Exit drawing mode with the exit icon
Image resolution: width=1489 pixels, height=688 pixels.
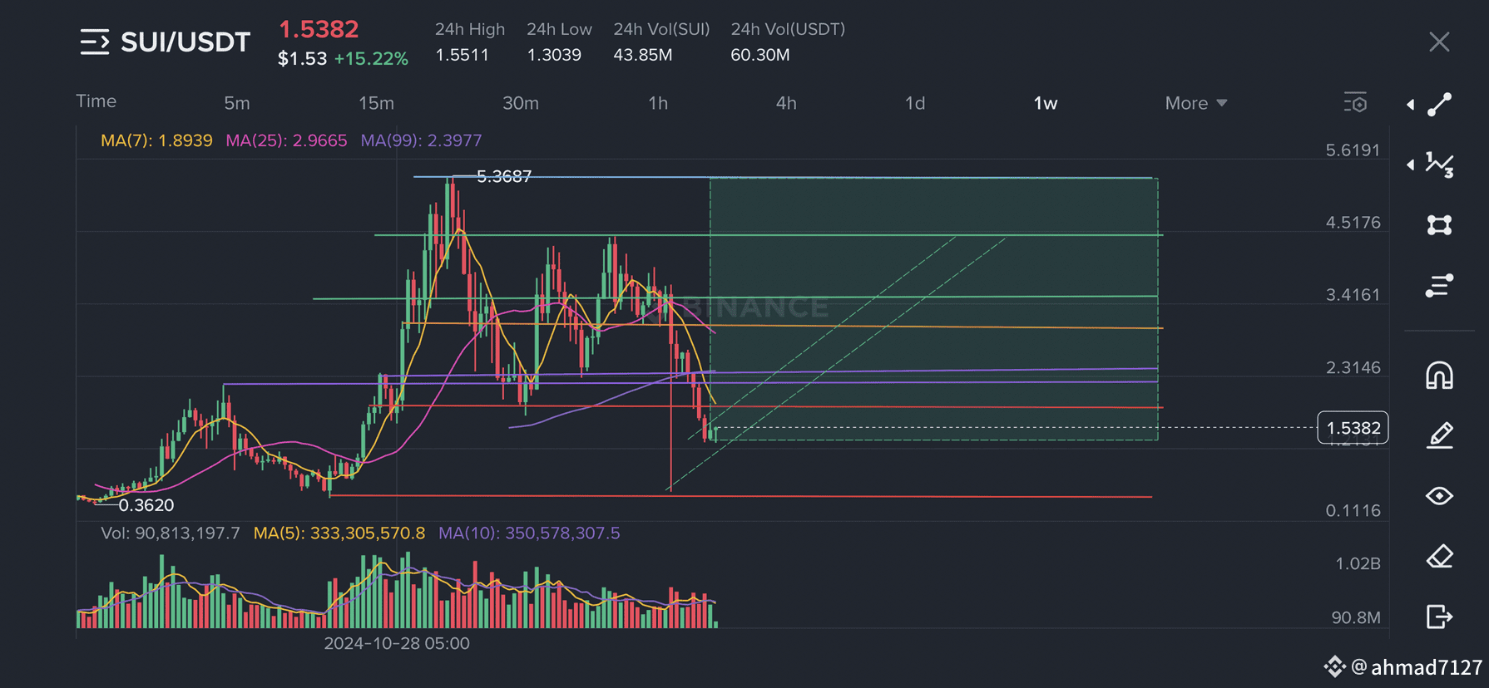pos(1440,617)
